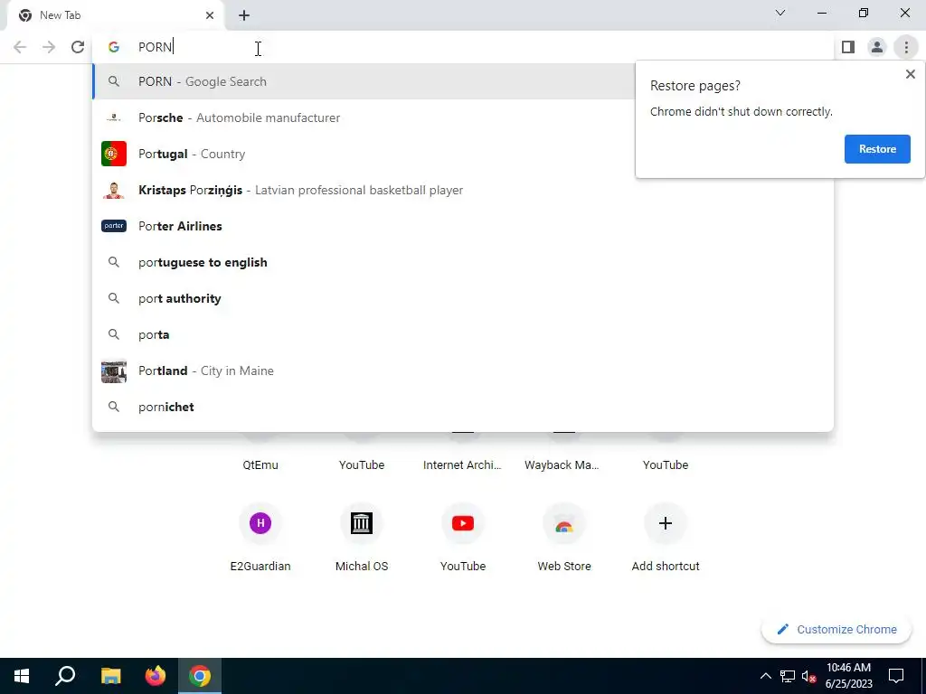This screenshot has width=926, height=694.
Task: Click the Customize Chrome button
Action: [x=836, y=630]
